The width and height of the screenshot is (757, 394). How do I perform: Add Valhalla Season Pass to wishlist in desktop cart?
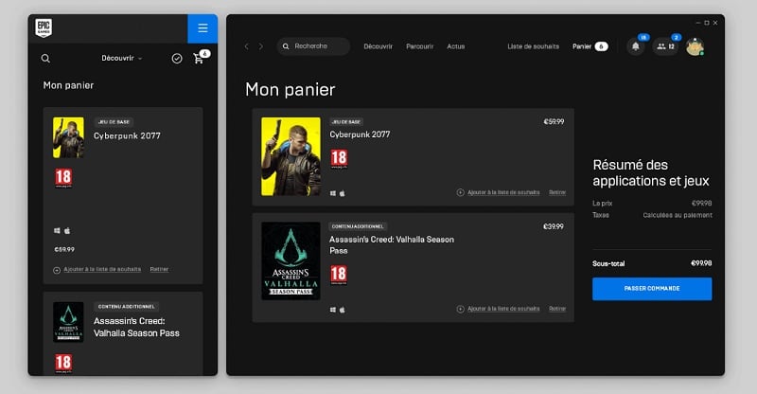pyautogui.click(x=499, y=309)
